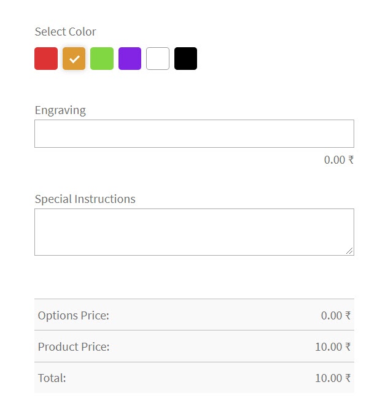
Task: Click the engraving price below the field
Action: (339, 160)
